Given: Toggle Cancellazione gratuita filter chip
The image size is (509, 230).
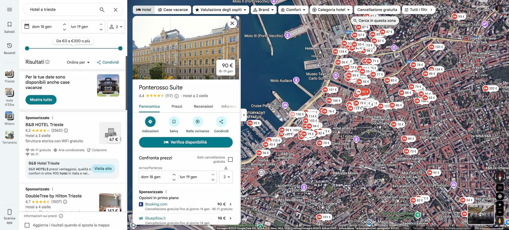Looking at the screenshot, I should pos(377,10).
